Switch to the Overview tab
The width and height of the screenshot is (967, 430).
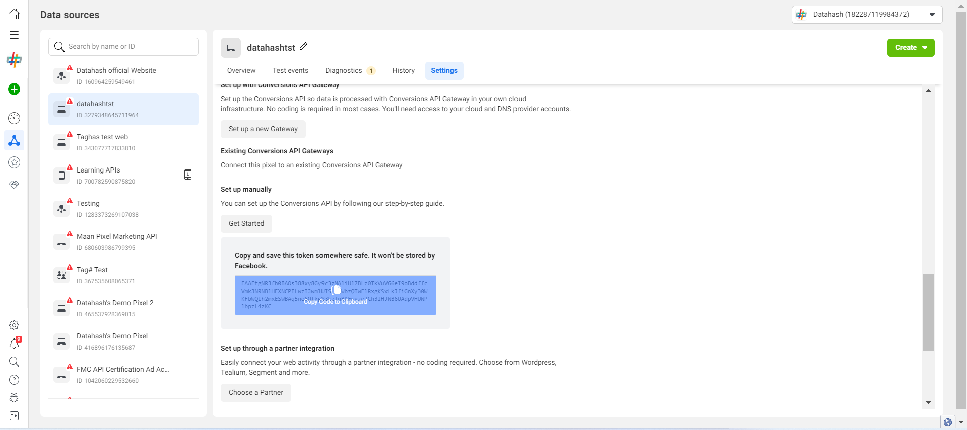pos(241,71)
